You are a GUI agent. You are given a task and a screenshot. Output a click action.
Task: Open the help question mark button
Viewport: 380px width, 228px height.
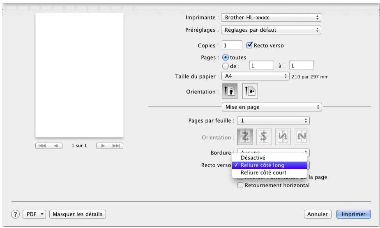pos(15,214)
